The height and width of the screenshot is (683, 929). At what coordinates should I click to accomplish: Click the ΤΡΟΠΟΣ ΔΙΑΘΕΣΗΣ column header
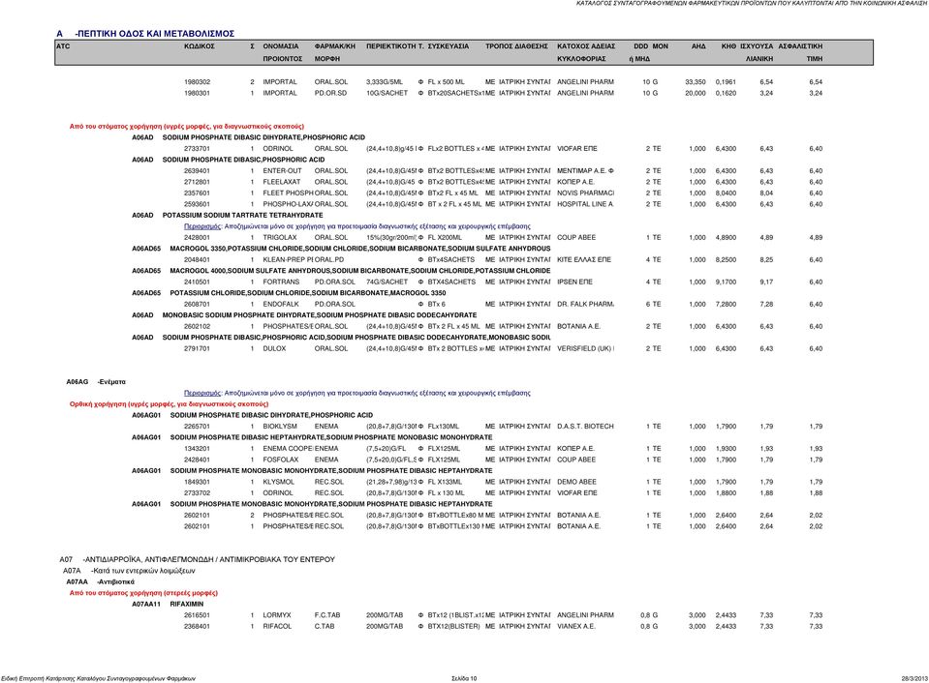pyautogui.click(x=516, y=46)
